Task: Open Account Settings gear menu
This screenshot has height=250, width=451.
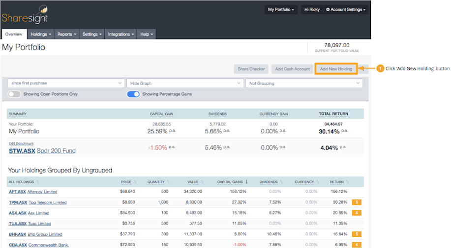Action: pyautogui.click(x=345, y=9)
